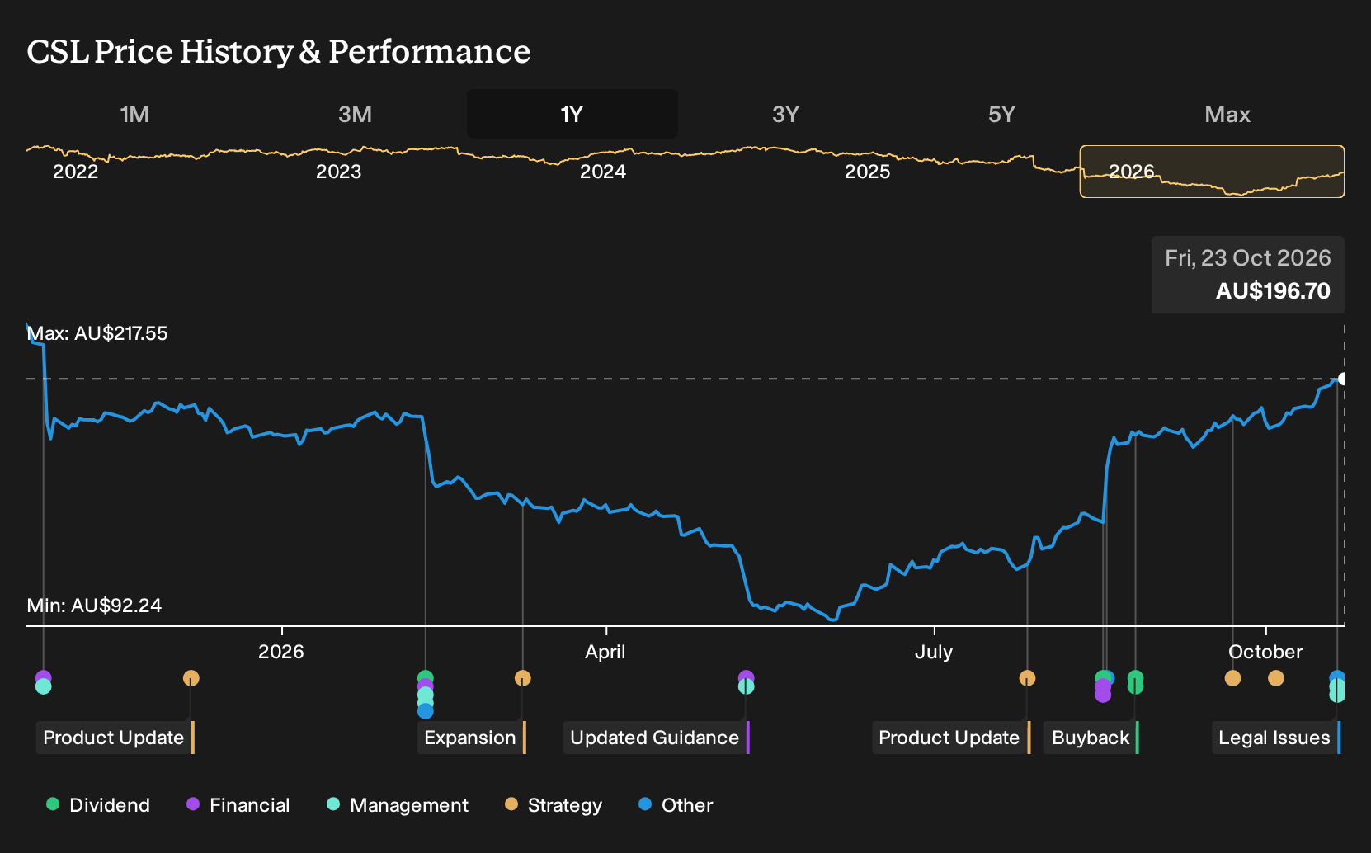Click the 2024 label on overview chart
Screen dimensions: 1371x853
(x=603, y=172)
